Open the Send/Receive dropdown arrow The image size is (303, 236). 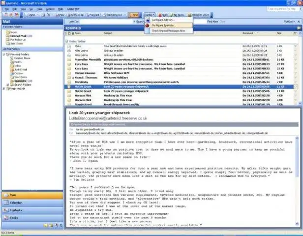[x=125, y=15]
